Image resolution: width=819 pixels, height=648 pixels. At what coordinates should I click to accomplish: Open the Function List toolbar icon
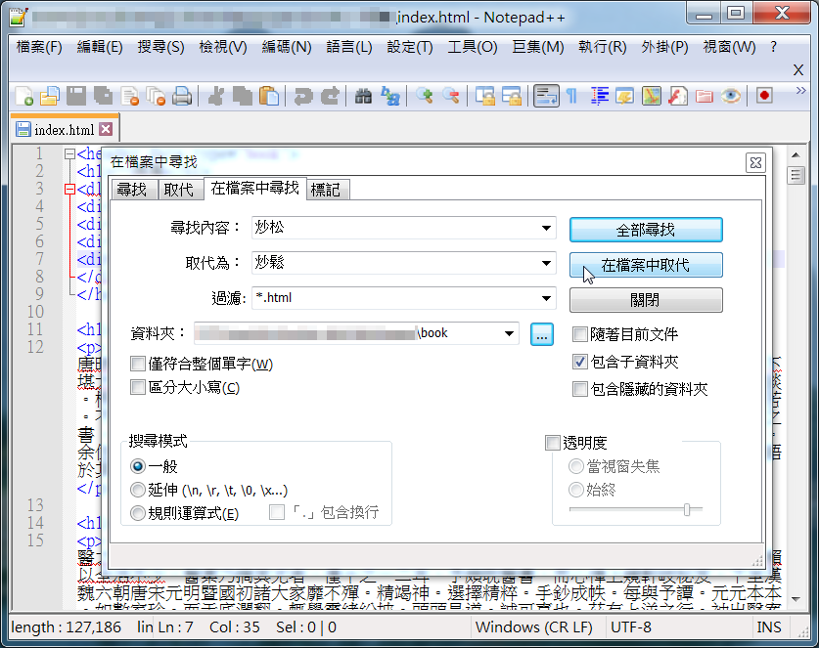pyautogui.click(x=677, y=96)
